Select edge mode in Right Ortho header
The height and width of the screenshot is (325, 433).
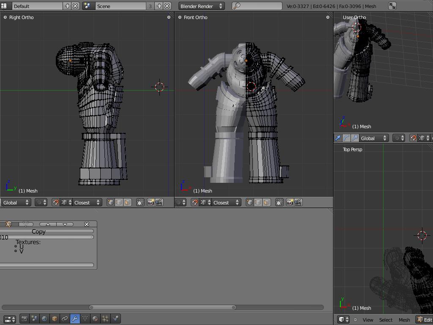click(119, 203)
